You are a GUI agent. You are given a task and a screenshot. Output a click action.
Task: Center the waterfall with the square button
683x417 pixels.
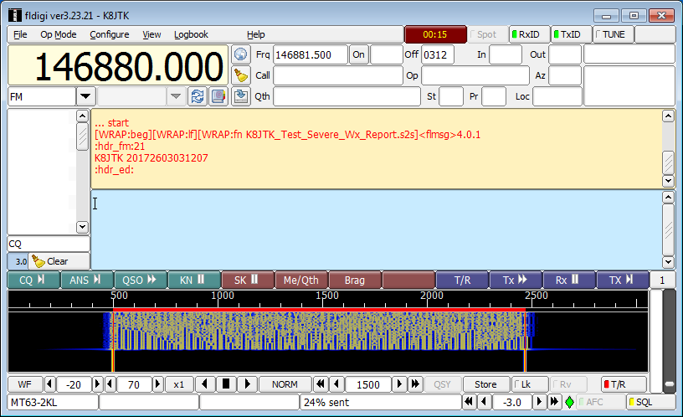pos(226,384)
